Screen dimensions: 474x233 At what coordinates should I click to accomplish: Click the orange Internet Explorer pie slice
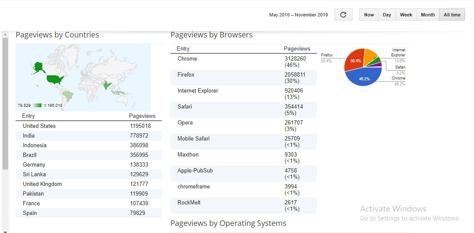click(x=370, y=56)
